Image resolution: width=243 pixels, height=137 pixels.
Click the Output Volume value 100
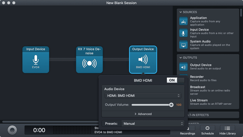[x=179, y=105]
